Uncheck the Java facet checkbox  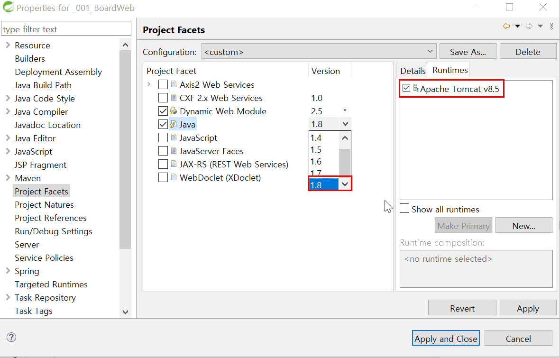(163, 124)
